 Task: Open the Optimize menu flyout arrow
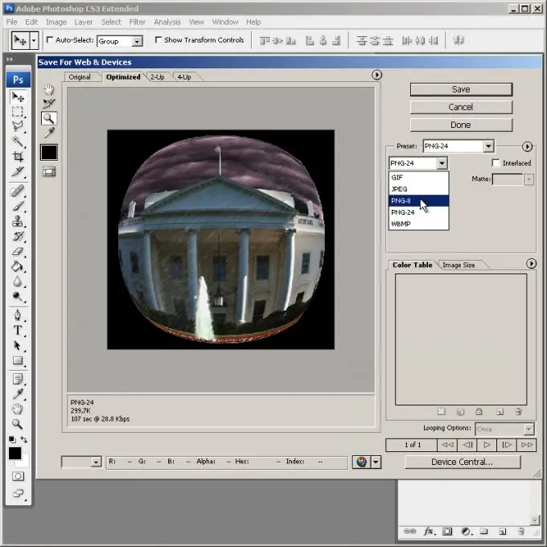pos(527,146)
